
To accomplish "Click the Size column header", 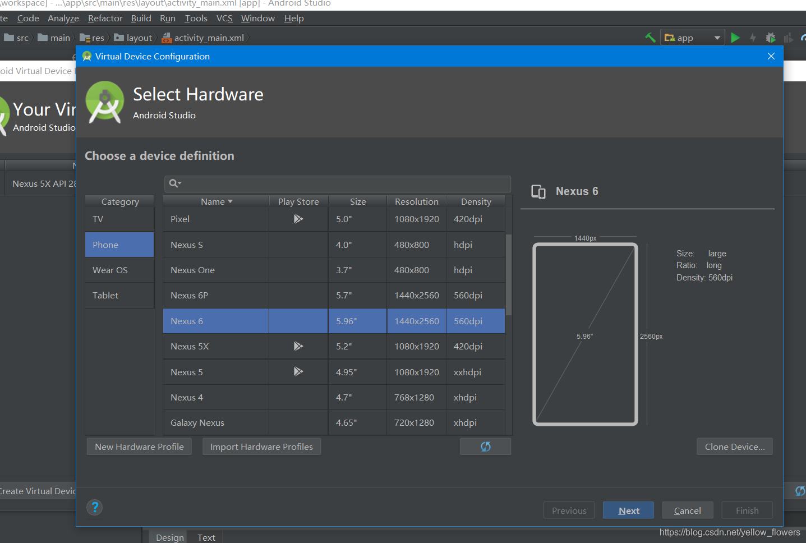I will (358, 201).
